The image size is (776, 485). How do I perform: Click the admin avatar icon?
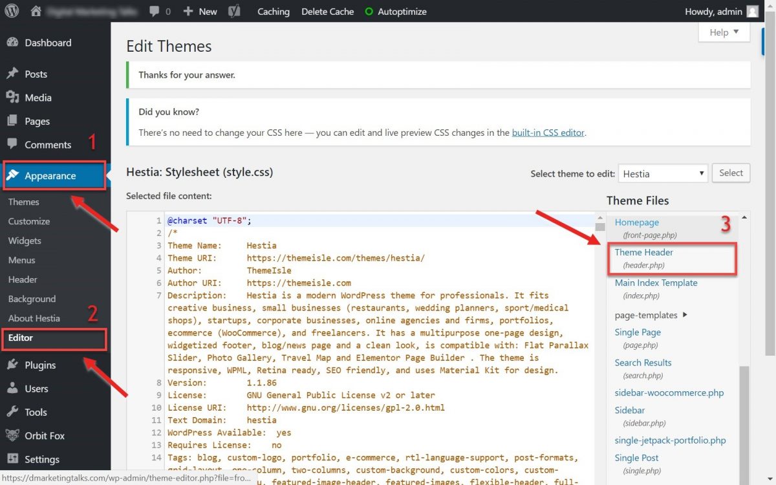click(752, 11)
